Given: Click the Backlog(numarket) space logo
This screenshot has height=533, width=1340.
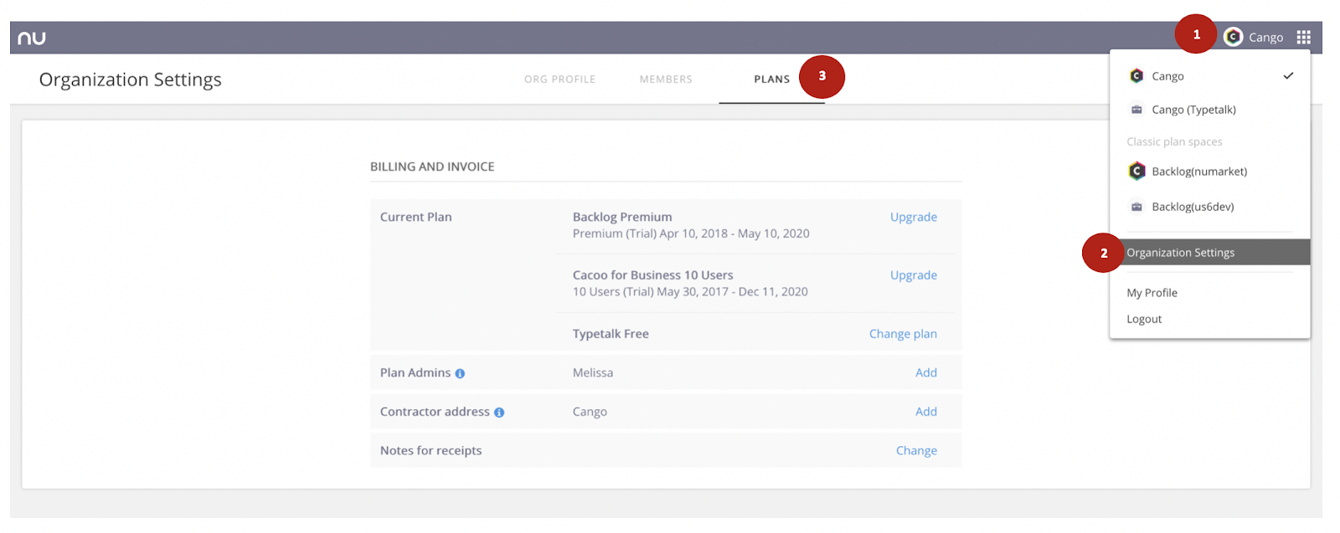Looking at the screenshot, I should pos(1136,172).
